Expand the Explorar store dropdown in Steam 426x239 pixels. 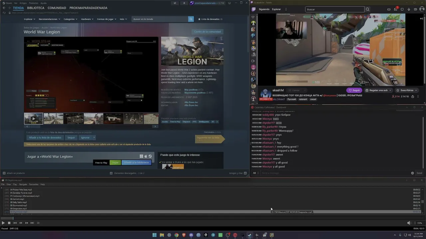tap(29, 19)
